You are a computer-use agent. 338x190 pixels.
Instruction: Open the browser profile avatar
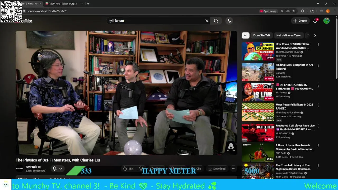pyautogui.click(x=328, y=11)
